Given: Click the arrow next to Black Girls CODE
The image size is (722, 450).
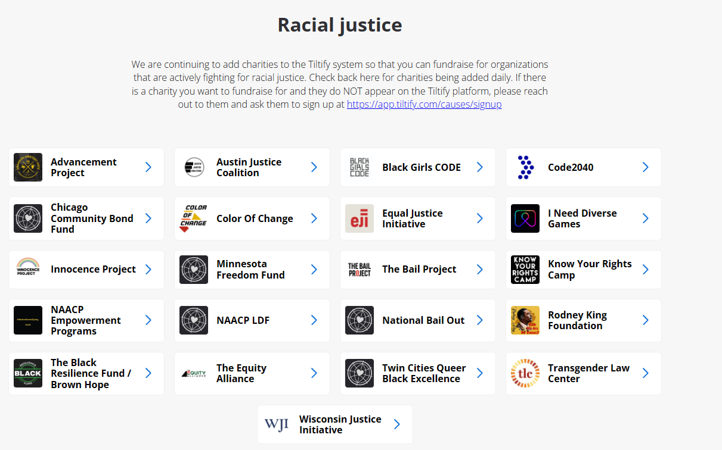Looking at the screenshot, I should (480, 167).
